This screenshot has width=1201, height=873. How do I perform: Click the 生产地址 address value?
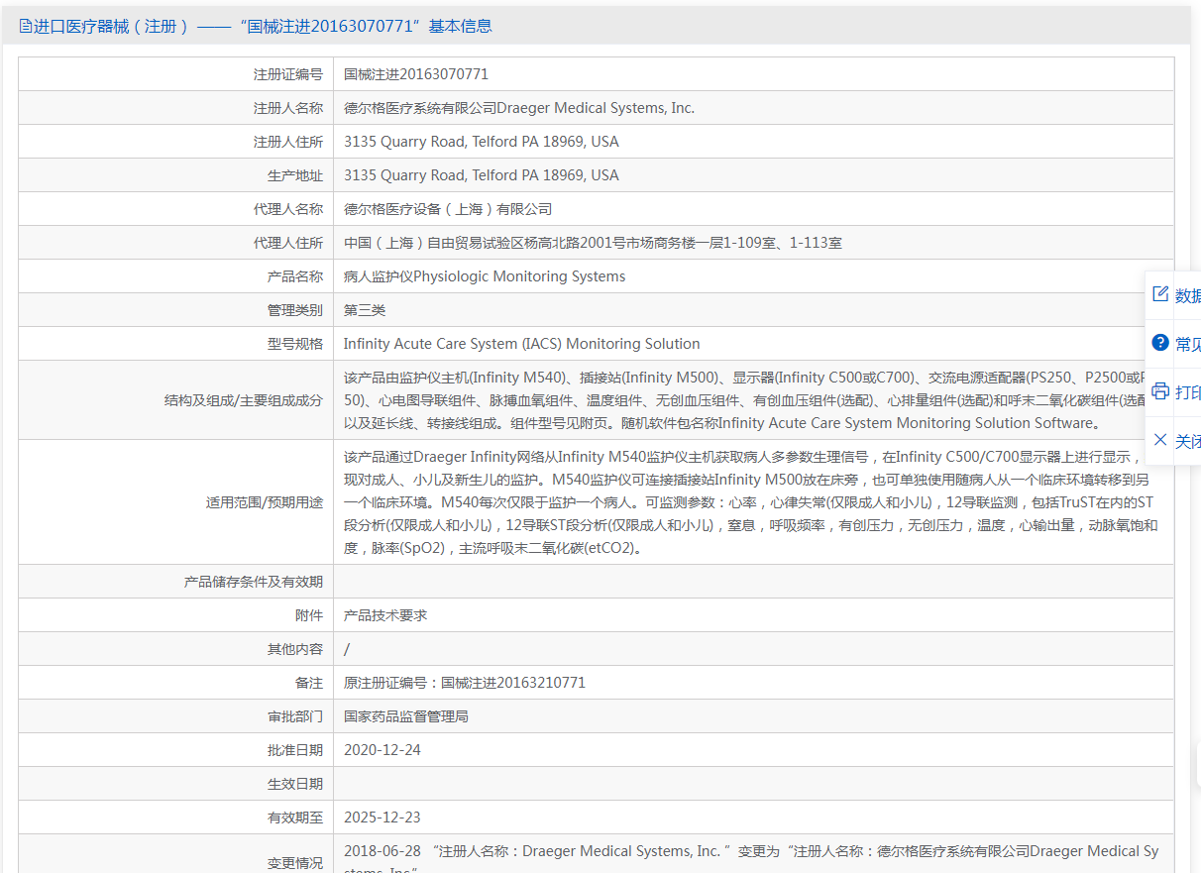point(482,175)
